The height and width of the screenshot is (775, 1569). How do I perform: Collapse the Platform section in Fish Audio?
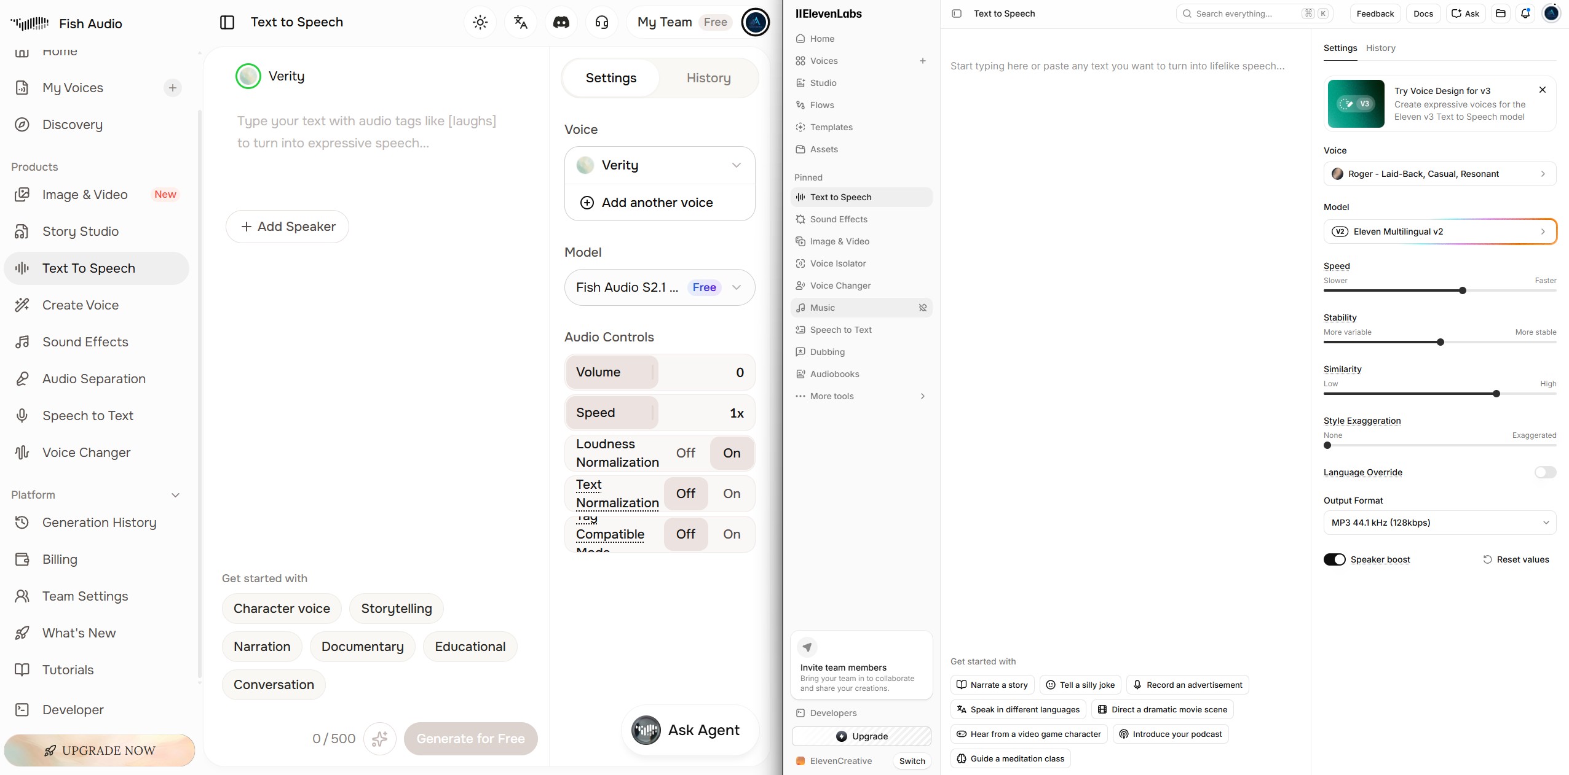click(175, 495)
